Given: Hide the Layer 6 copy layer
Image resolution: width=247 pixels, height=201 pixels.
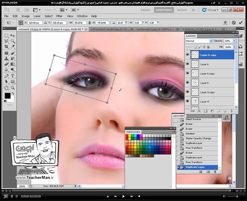Looking at the screenshot, I should tap(187, 55).
